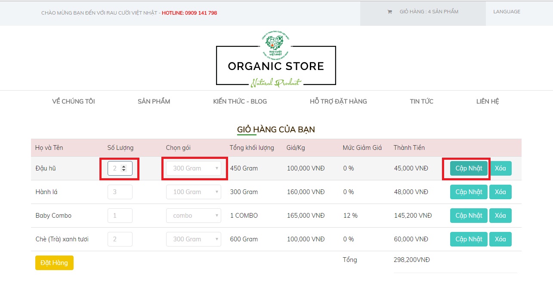This screenshot has width=553, height=283.
Task: Go to the SẢN PHẨM menu
Action: (154, 101)
